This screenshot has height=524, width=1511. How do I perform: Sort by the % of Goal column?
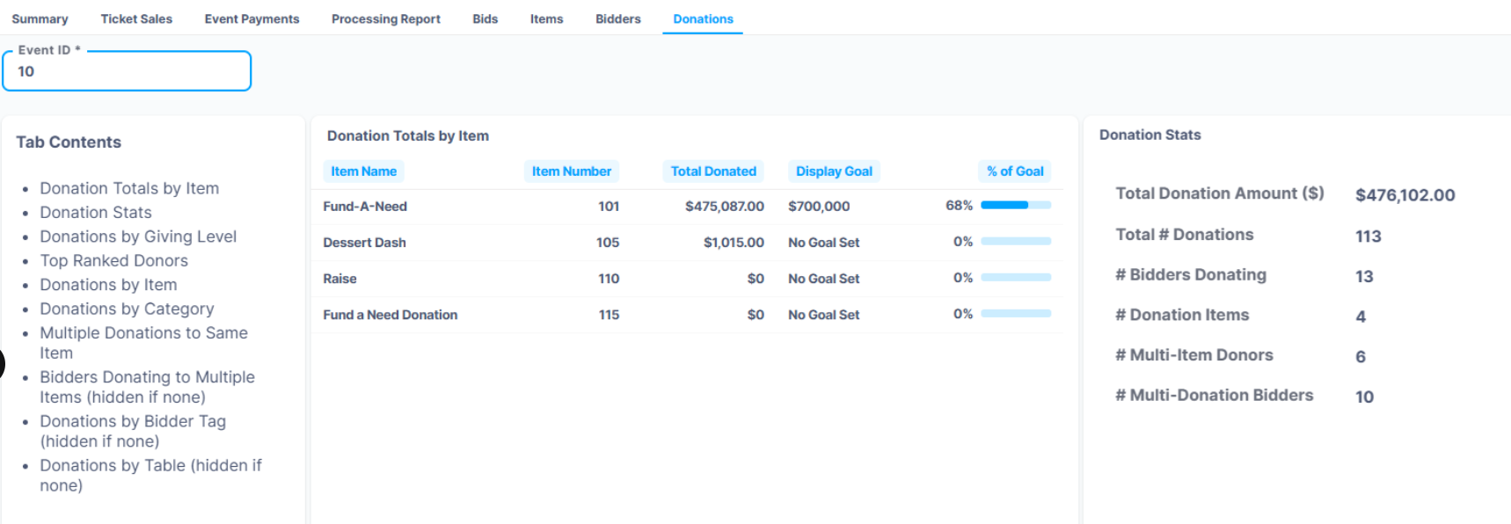coord(1014,171)
